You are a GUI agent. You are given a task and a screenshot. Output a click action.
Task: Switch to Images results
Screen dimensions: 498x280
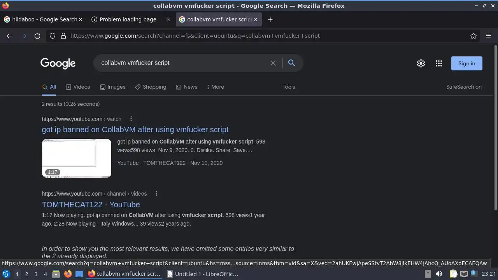point(112,87)
